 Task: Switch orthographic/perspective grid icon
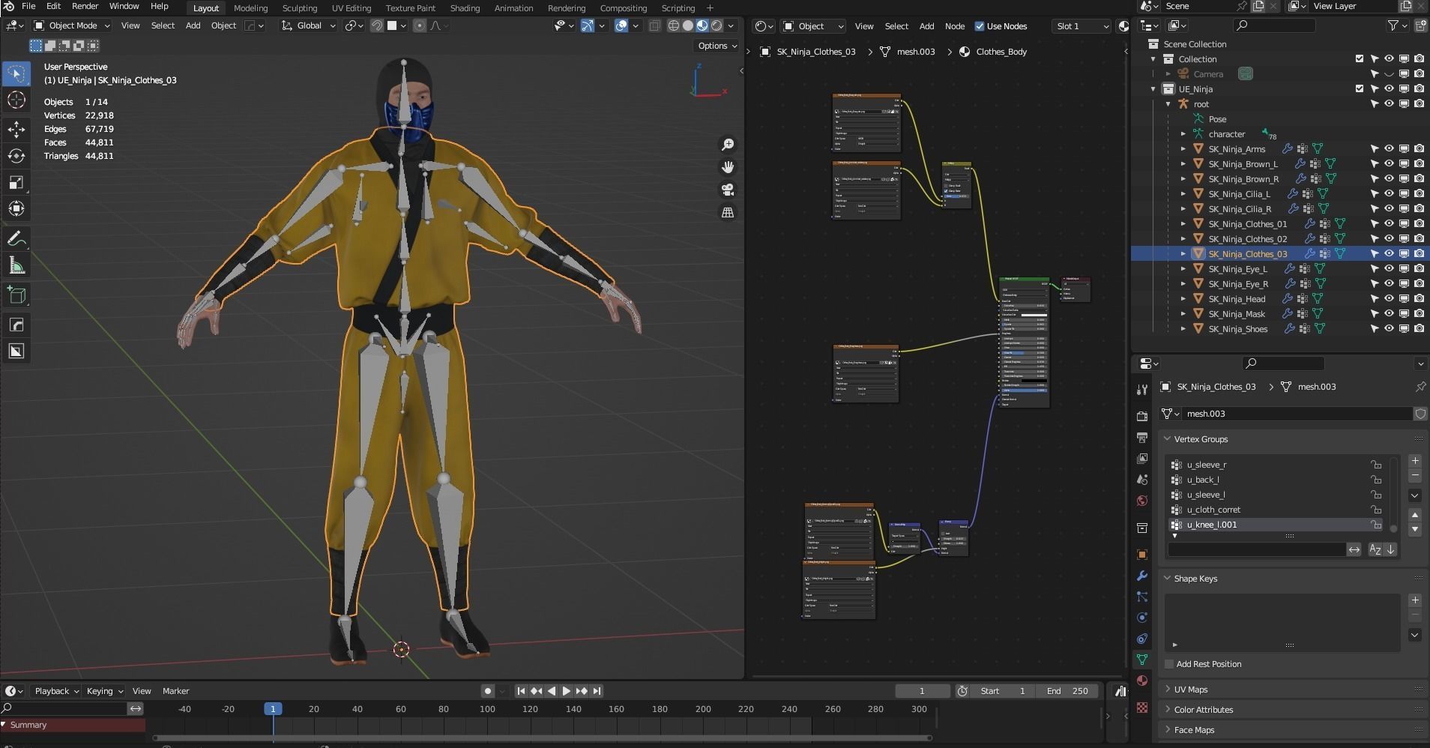pos(727,212)
